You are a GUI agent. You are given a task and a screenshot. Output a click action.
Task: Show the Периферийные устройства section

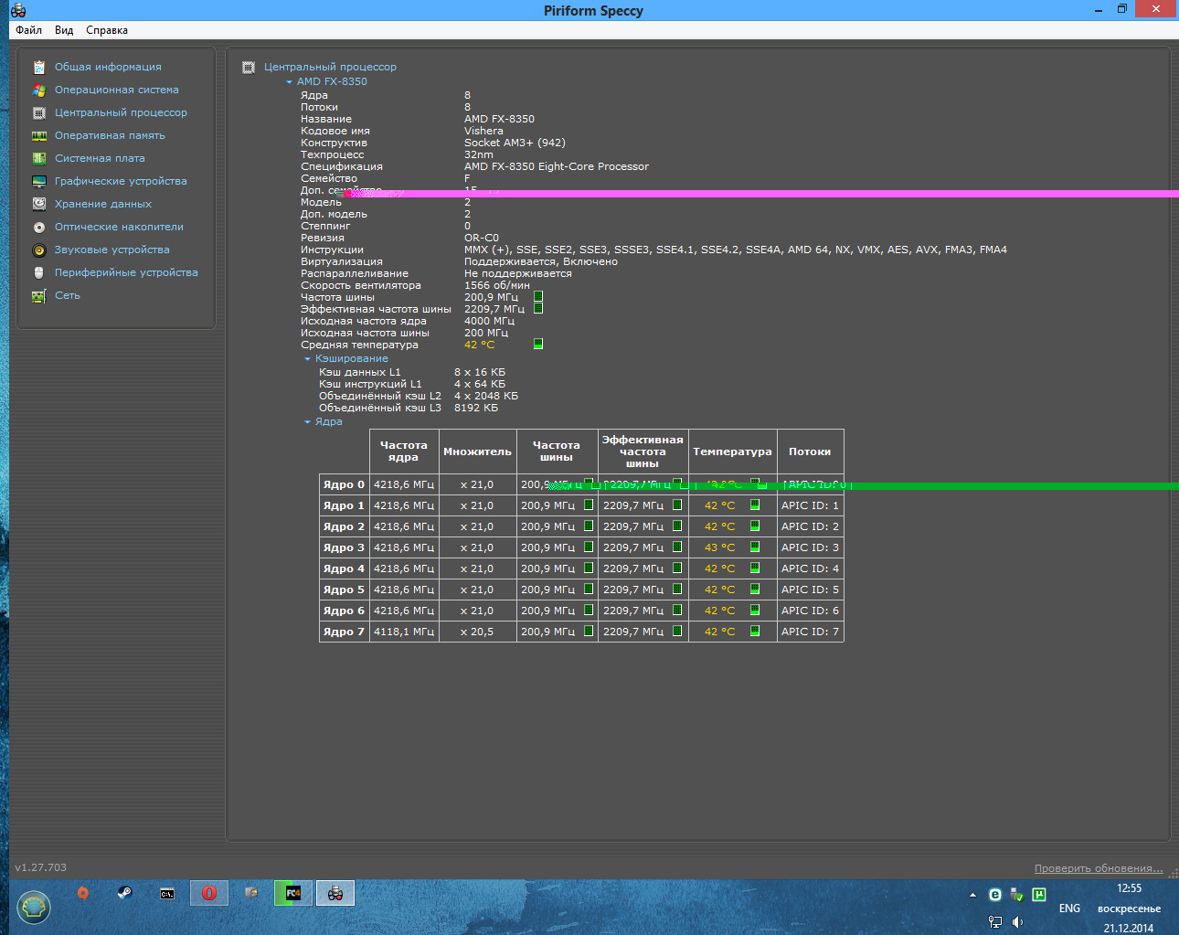click(126, 272)
